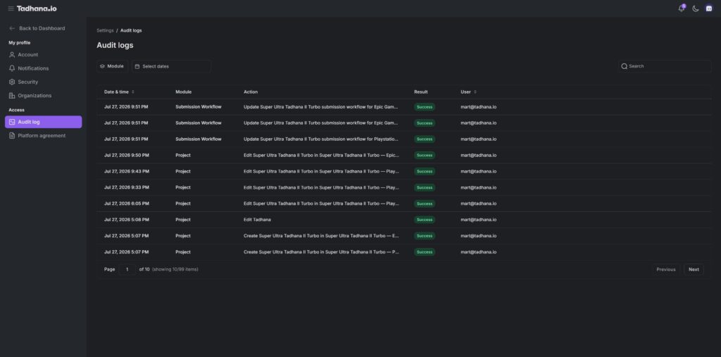Click user email in 5:08 PM row

[x=478, y=220]
